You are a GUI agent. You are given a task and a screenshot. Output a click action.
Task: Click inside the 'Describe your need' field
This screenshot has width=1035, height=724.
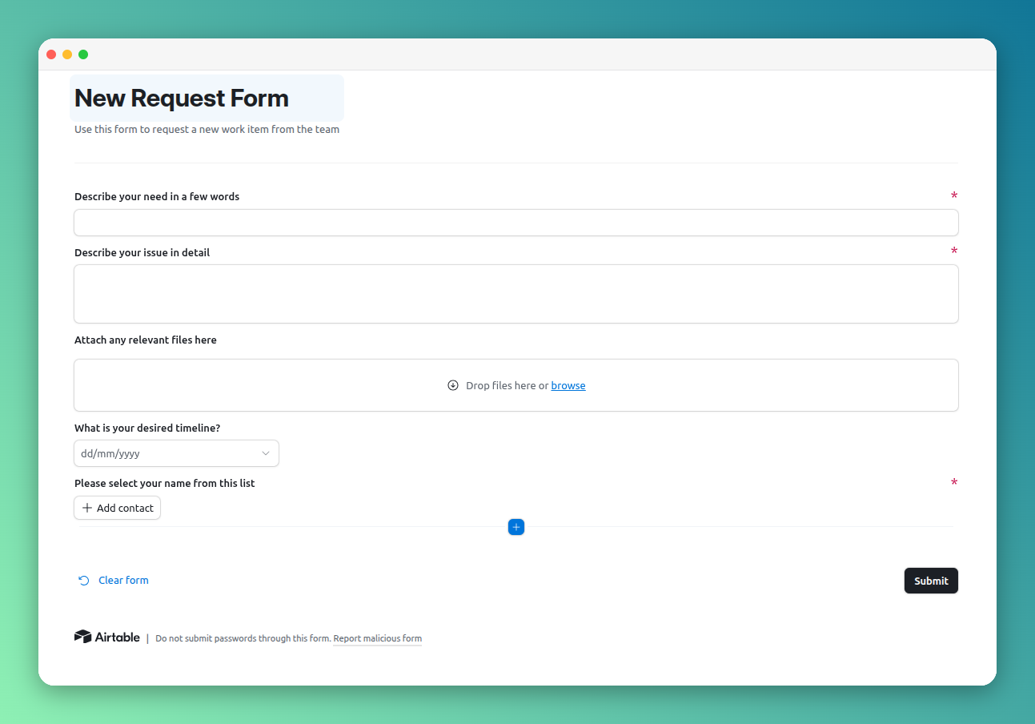coord(515,223)
